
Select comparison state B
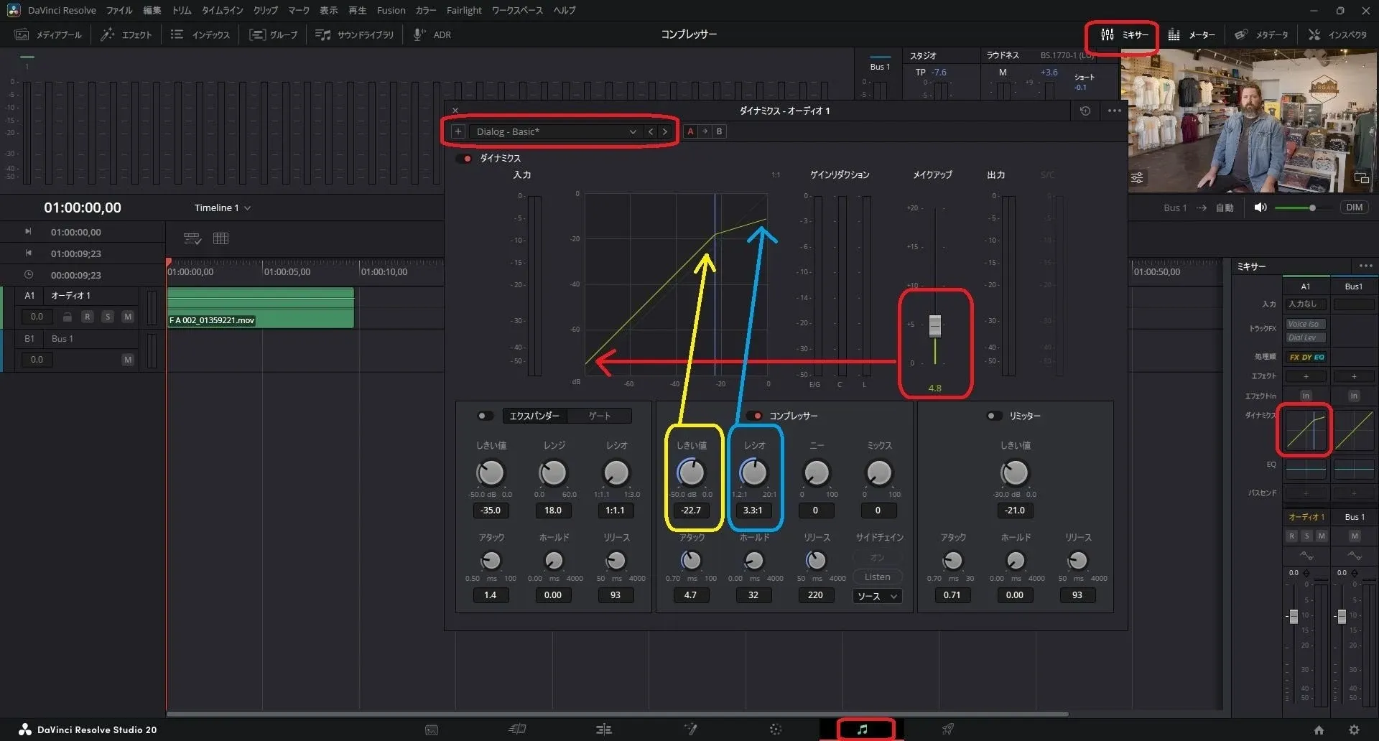pos(719,131)
